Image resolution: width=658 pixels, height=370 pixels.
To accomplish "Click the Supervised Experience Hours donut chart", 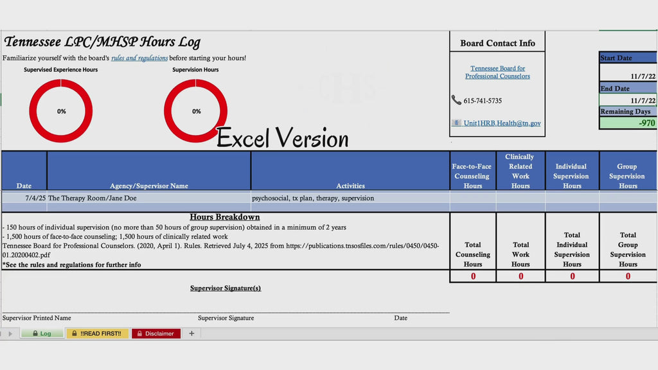I will [x=61, y=110].
